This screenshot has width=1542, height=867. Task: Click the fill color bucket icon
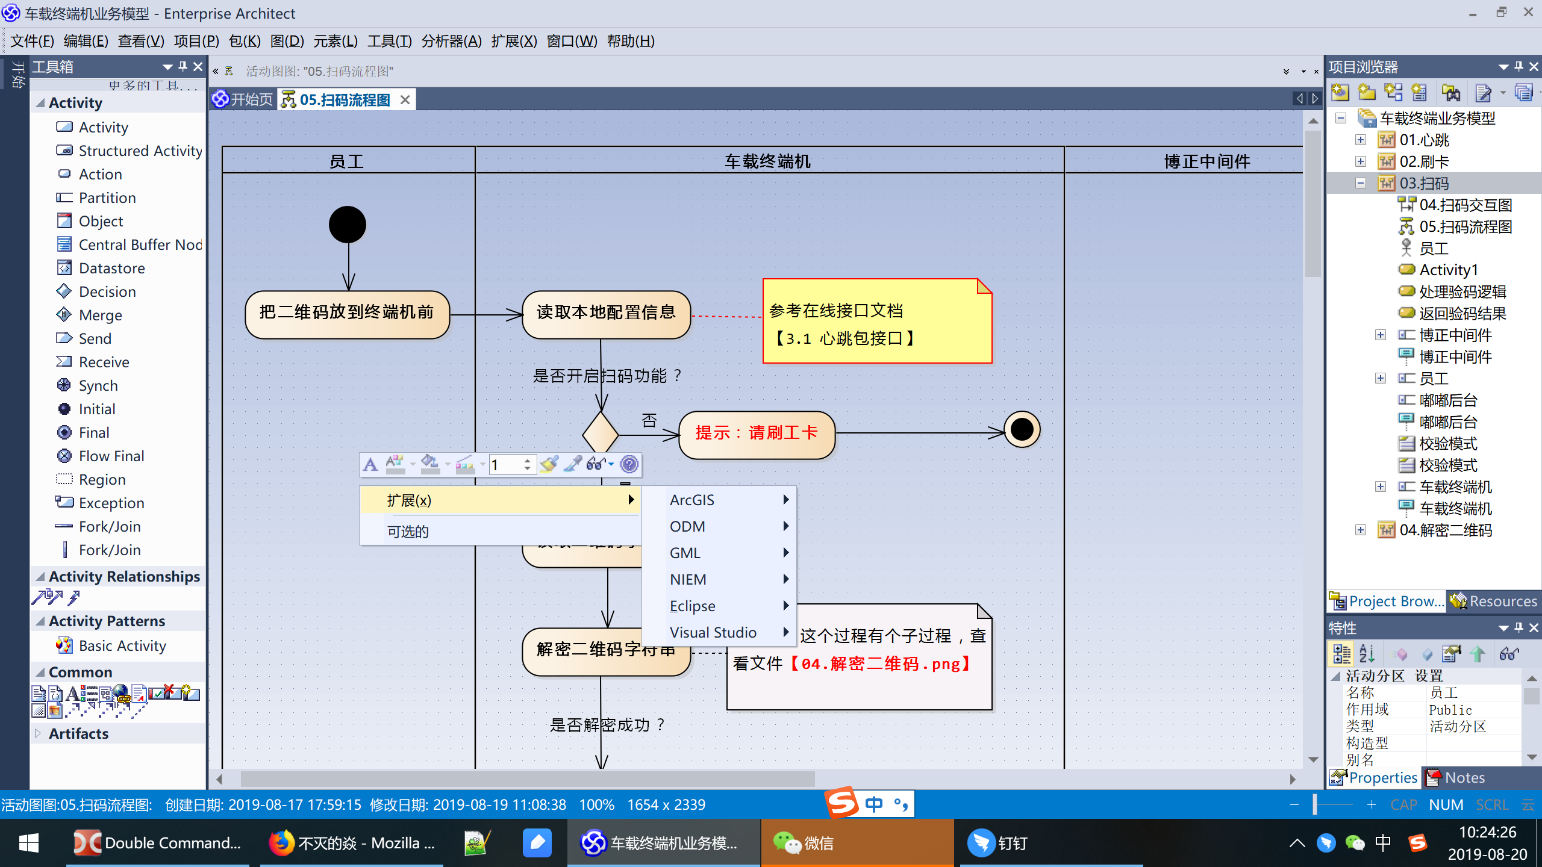click(430, 464)
